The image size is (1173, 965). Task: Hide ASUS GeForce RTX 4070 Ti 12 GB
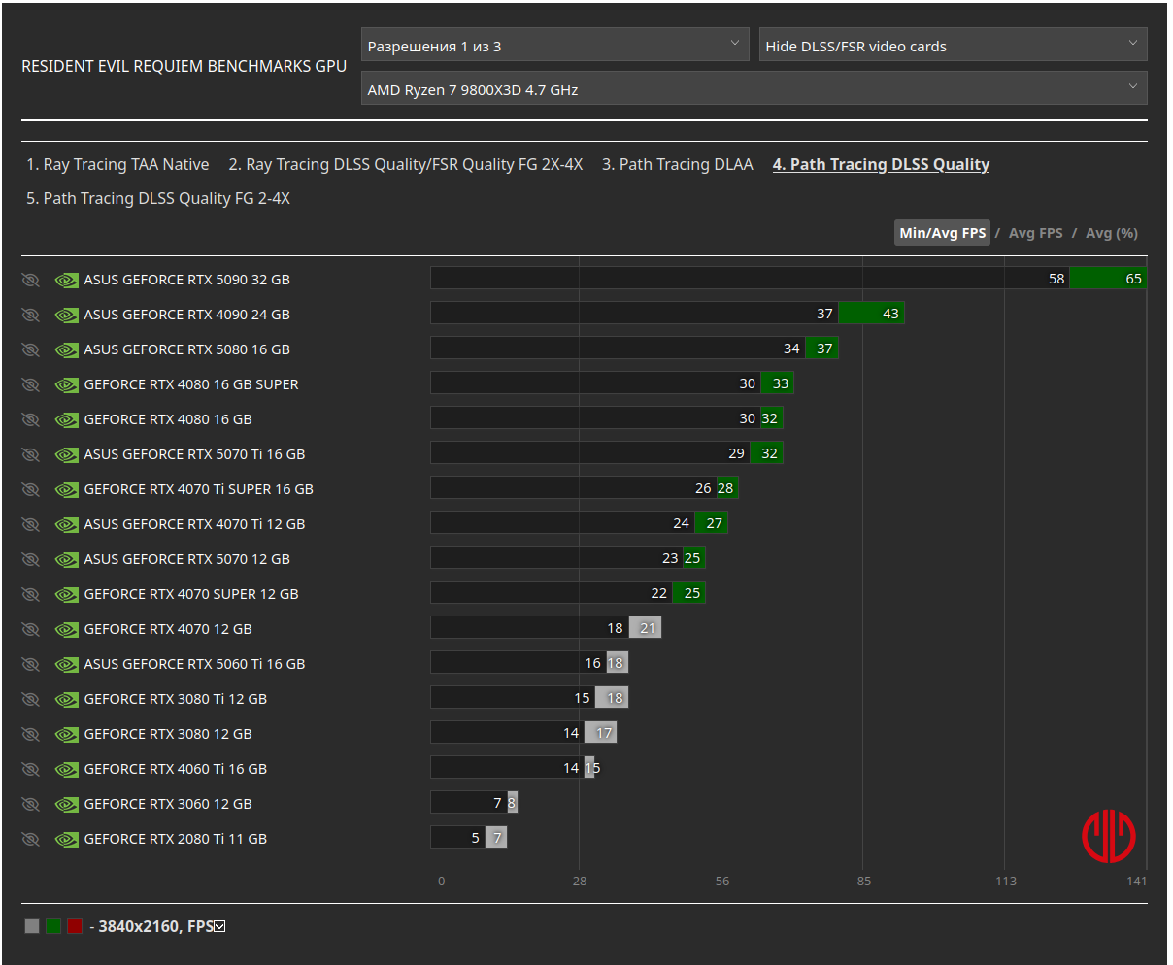click(30, 524)
